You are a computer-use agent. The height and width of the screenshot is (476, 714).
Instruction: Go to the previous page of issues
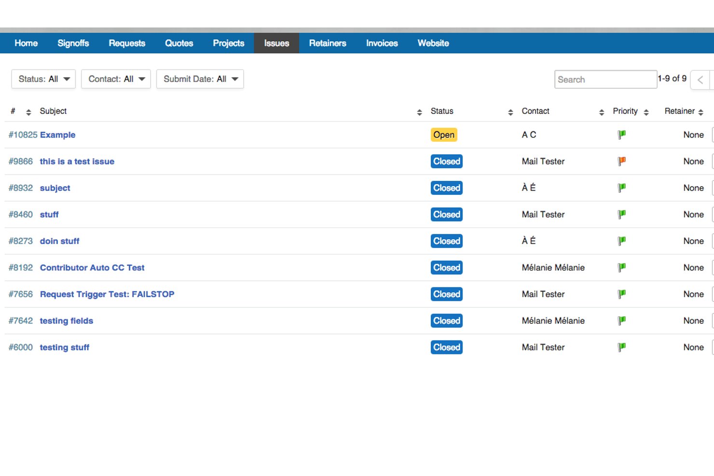[700, 80]
